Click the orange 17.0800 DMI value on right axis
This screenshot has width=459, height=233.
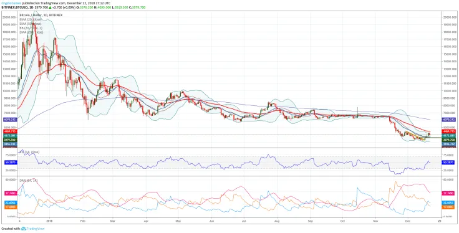449,207
